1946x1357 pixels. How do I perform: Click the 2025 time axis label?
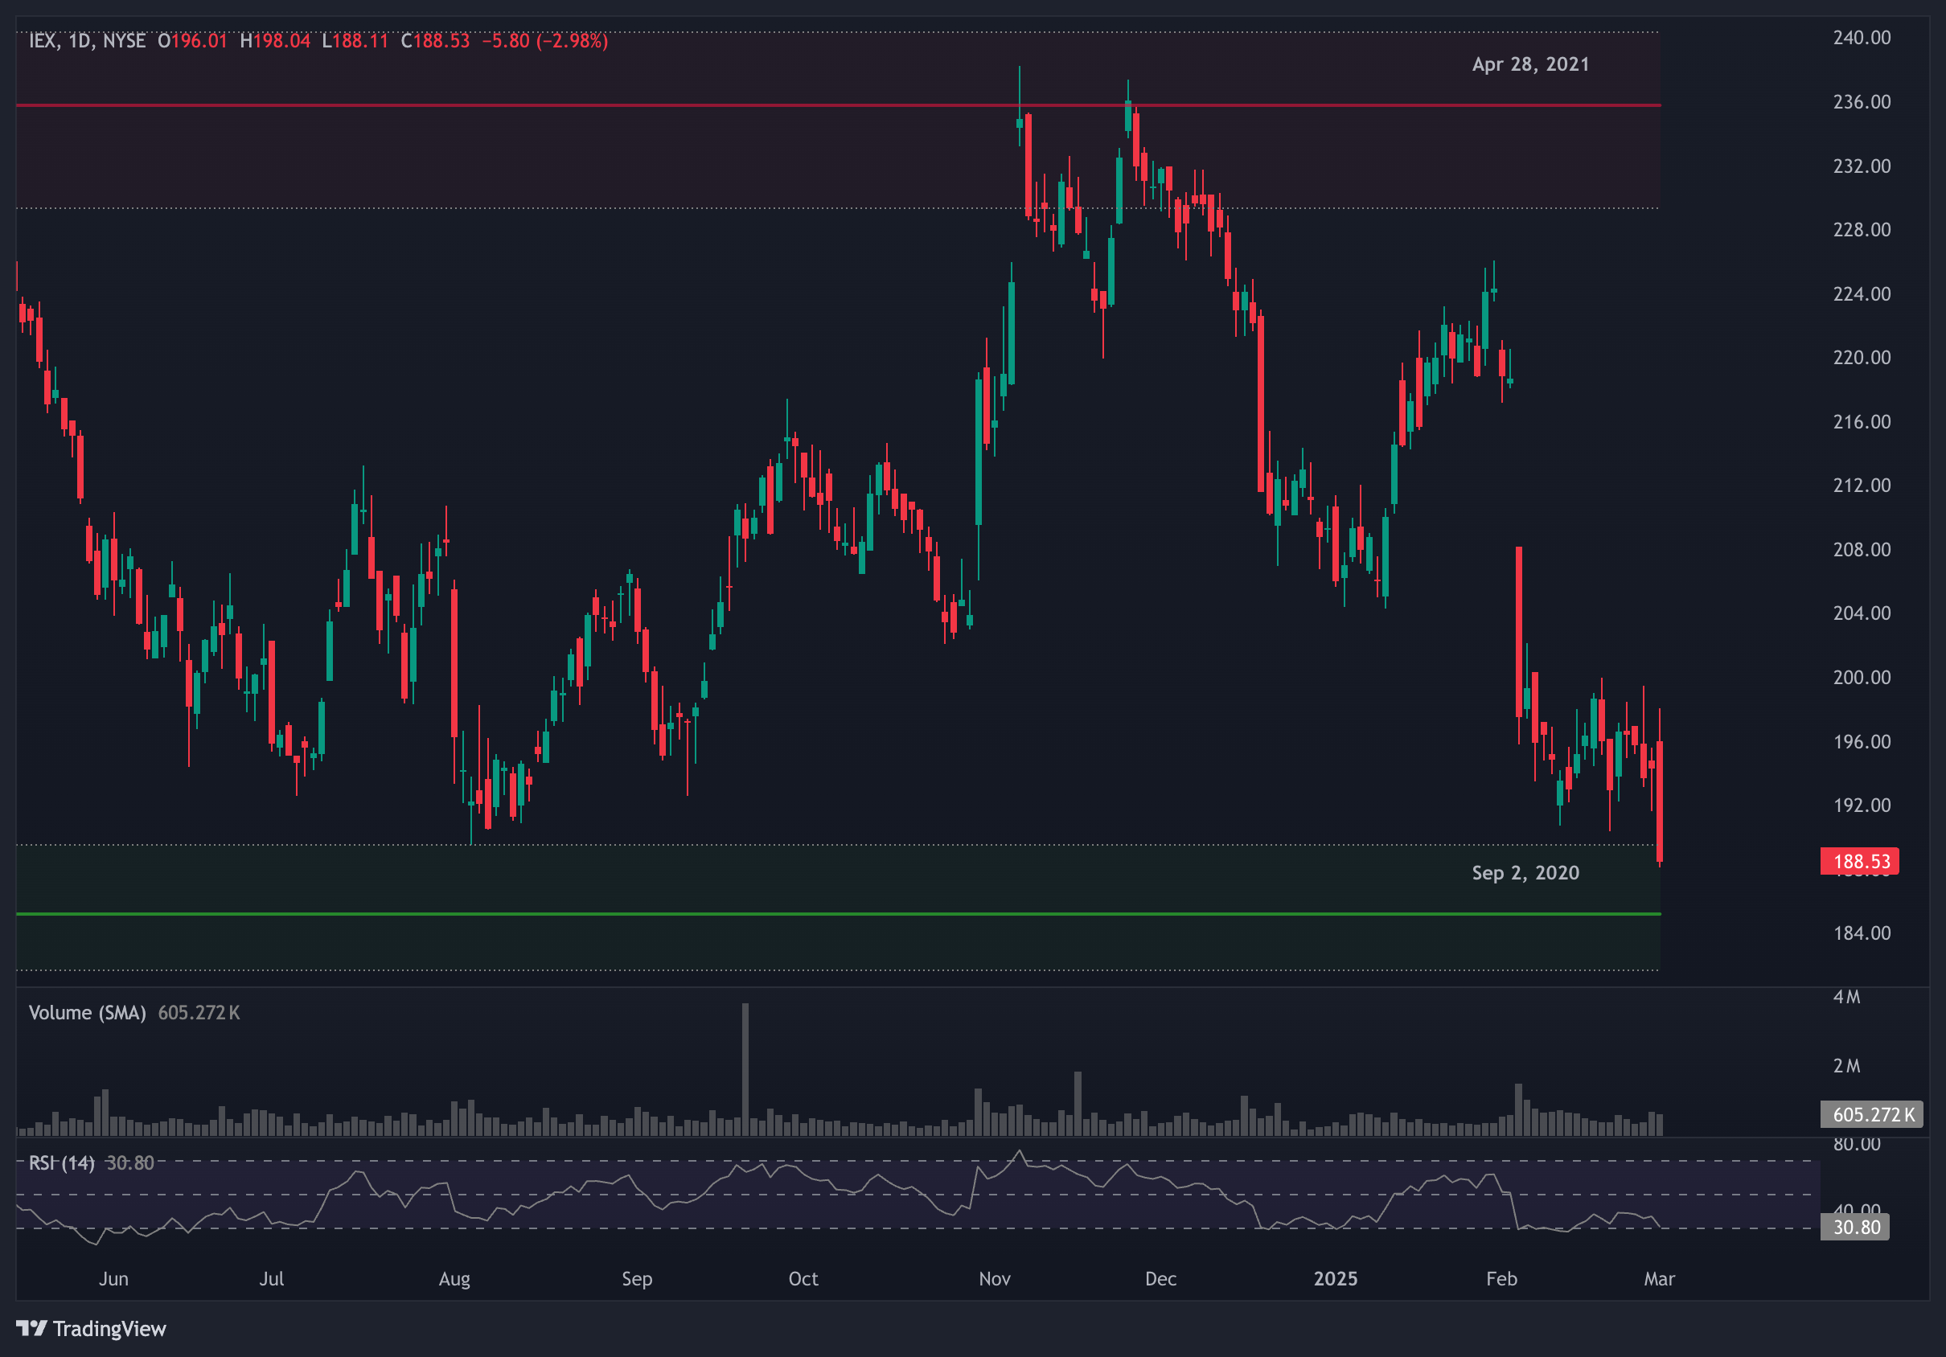pyautogui.click(x=1336, y=1279)
